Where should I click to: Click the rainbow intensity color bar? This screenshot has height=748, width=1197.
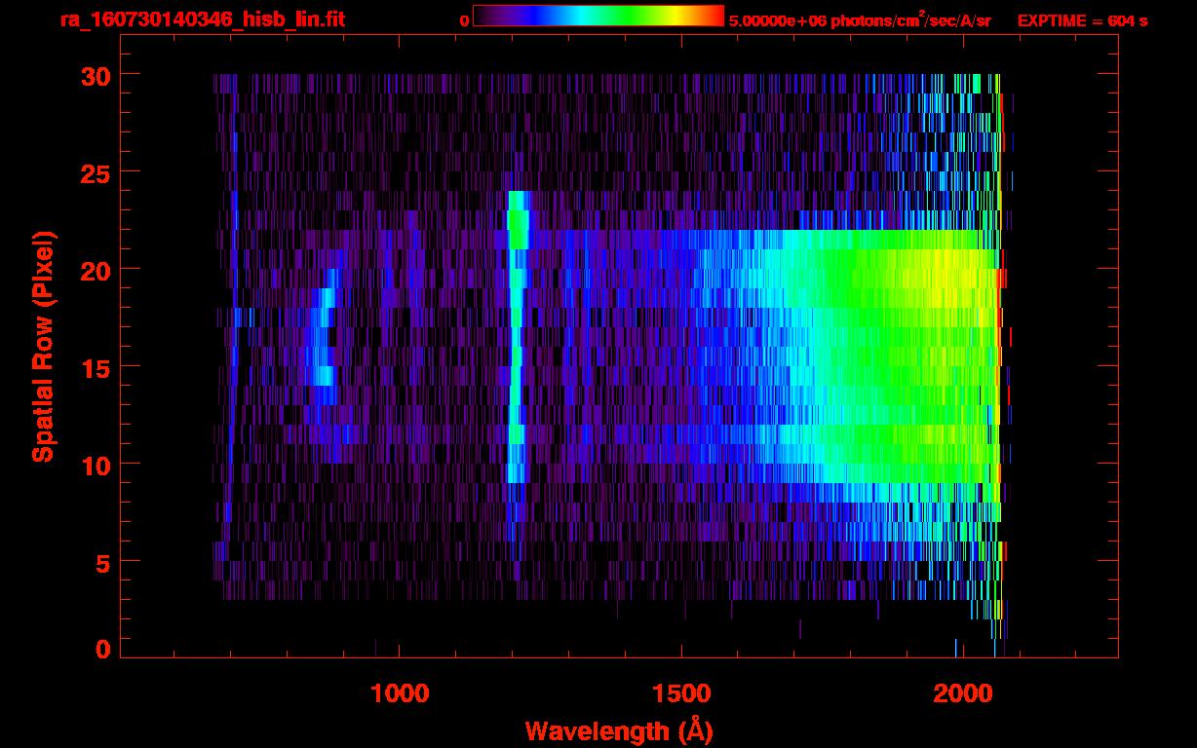click(x=598, y=16)
